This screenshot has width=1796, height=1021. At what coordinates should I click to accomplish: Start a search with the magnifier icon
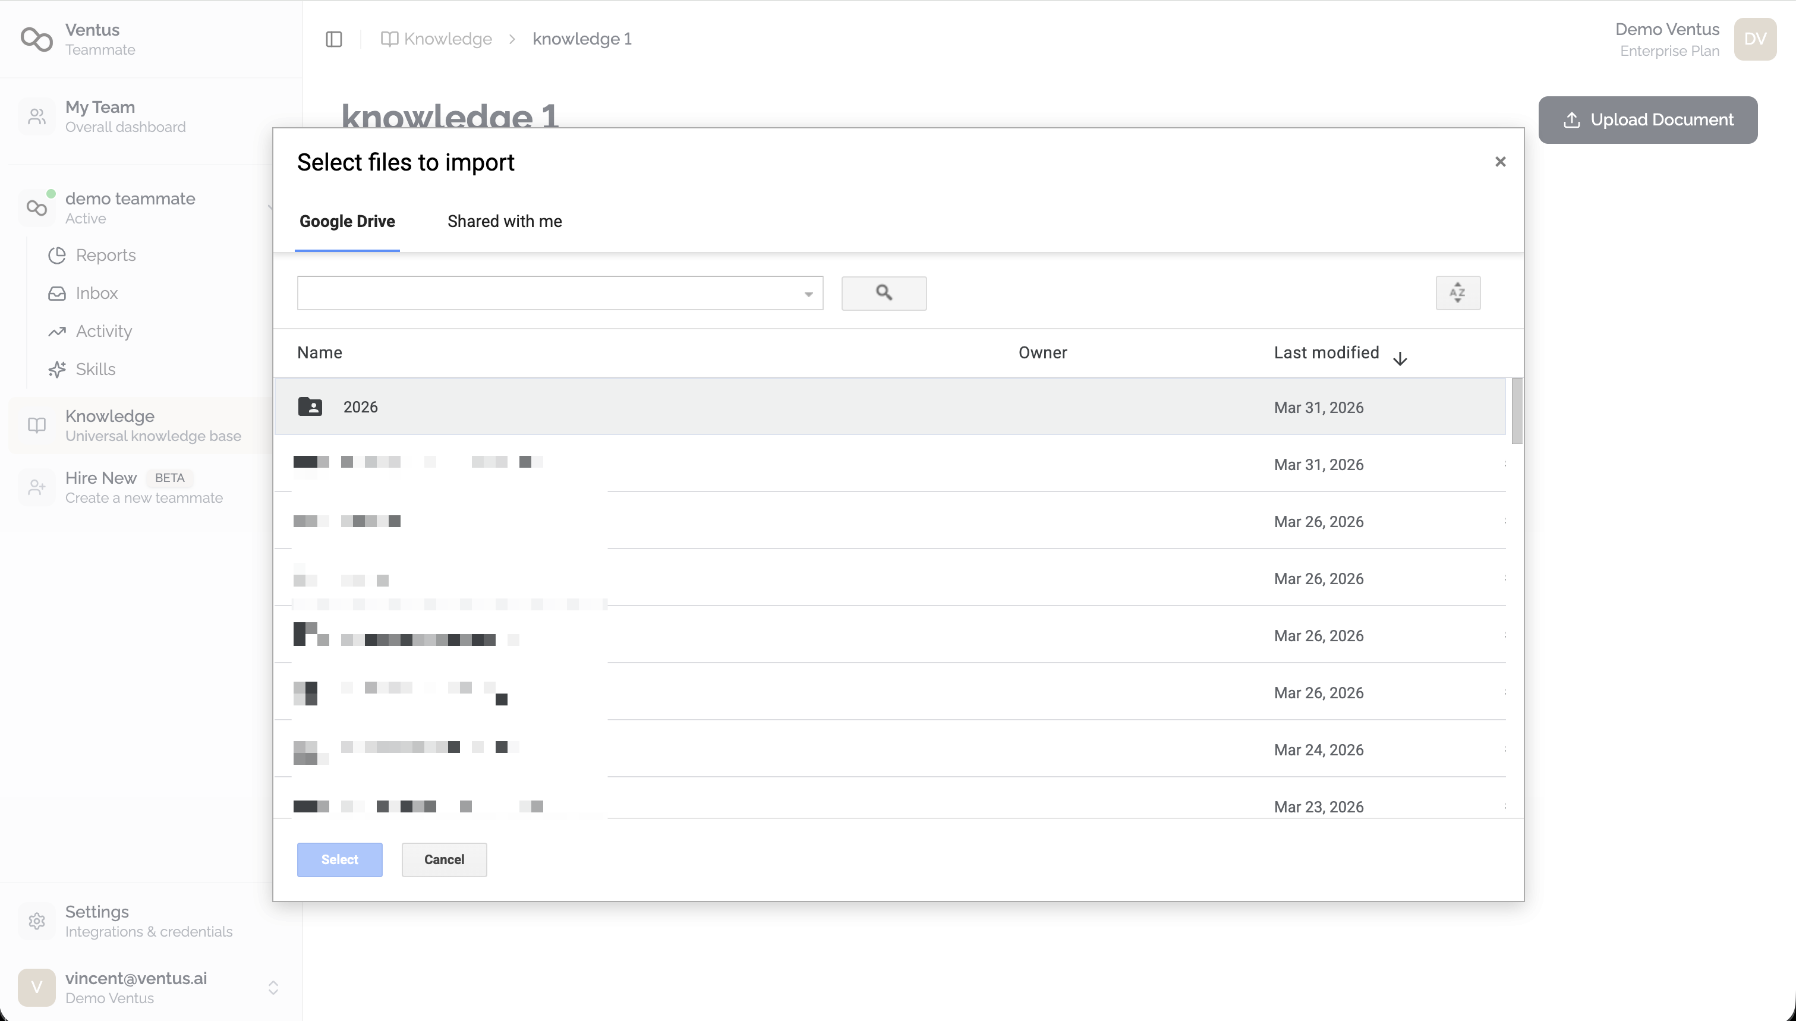(x=883, y=293)
